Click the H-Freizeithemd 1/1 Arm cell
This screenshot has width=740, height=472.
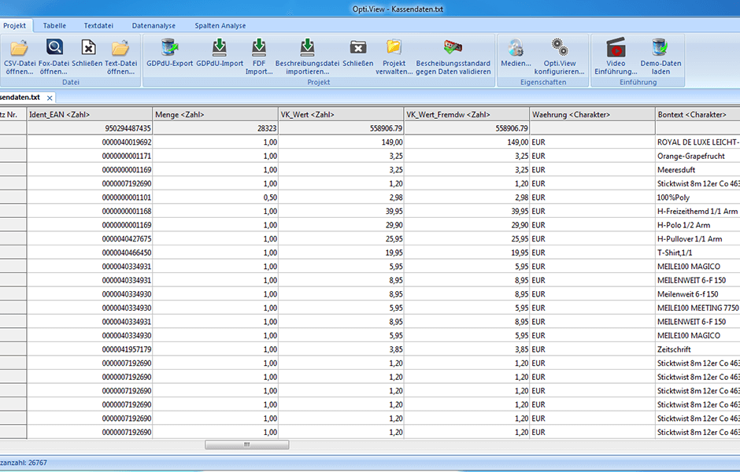(698, 212)
